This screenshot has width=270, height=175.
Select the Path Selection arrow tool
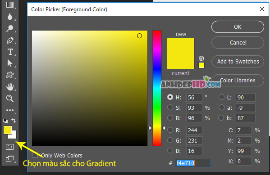(x=10, y=63)
